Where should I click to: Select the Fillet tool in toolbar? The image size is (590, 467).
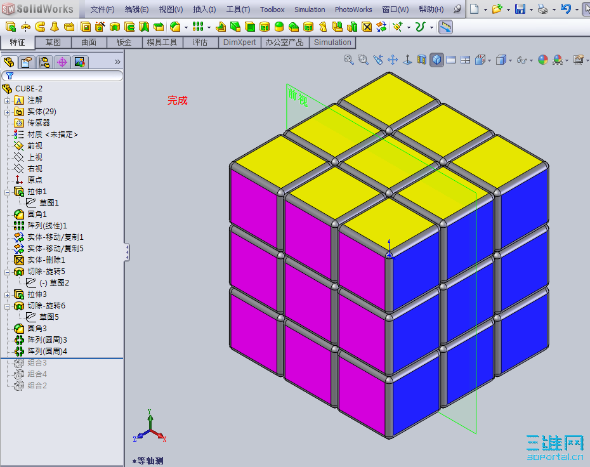point(175,27)
